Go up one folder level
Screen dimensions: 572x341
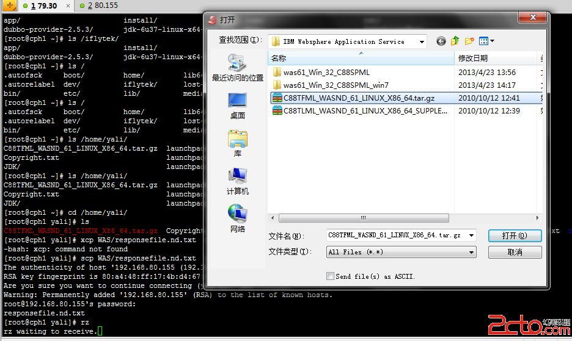tap(455, 41)
